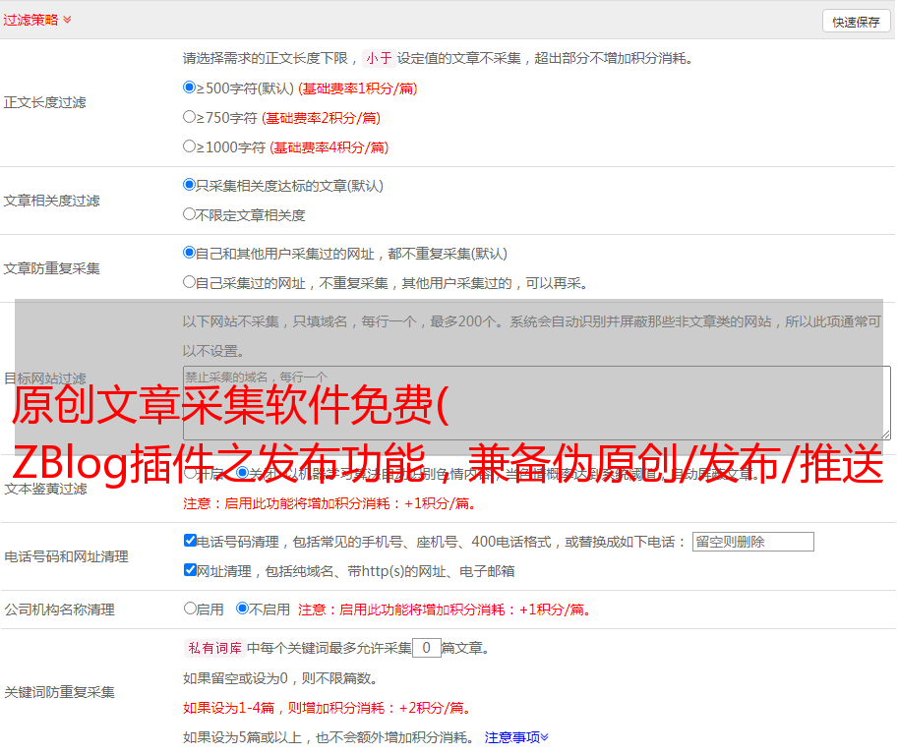The image size is (897, 755).
Task: Click the 留空则删除 replacement phone field
Action: (x=752, y=542)
